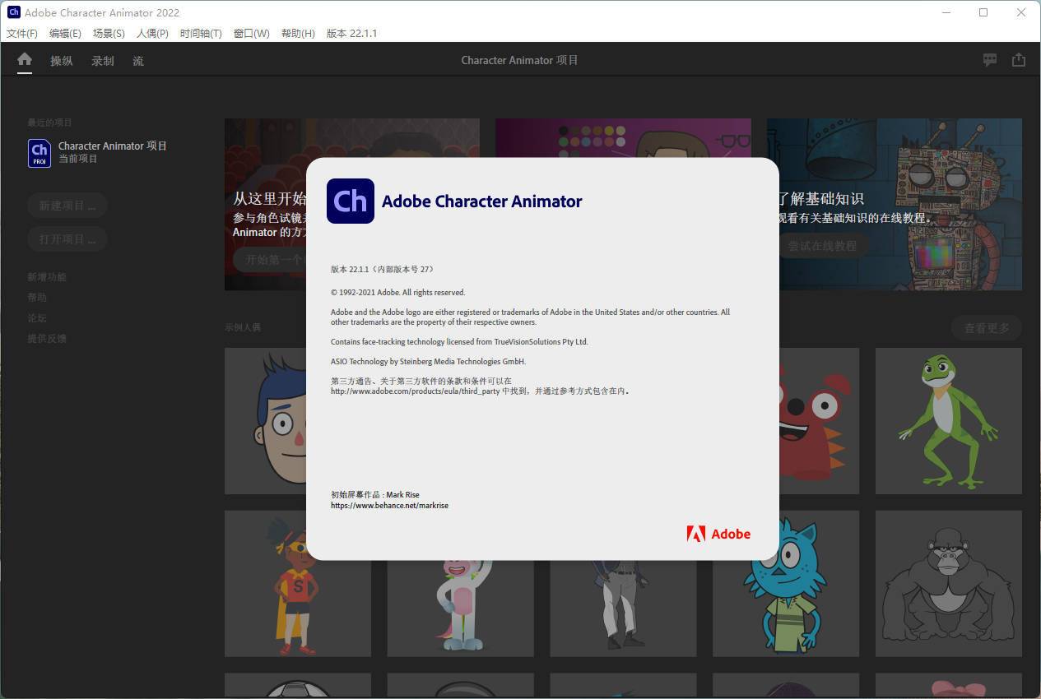Image resolution: width=1041 pixels, height=699 pixels.
Task: Open the 编辑(E) menu
Action: pos(65,34)
